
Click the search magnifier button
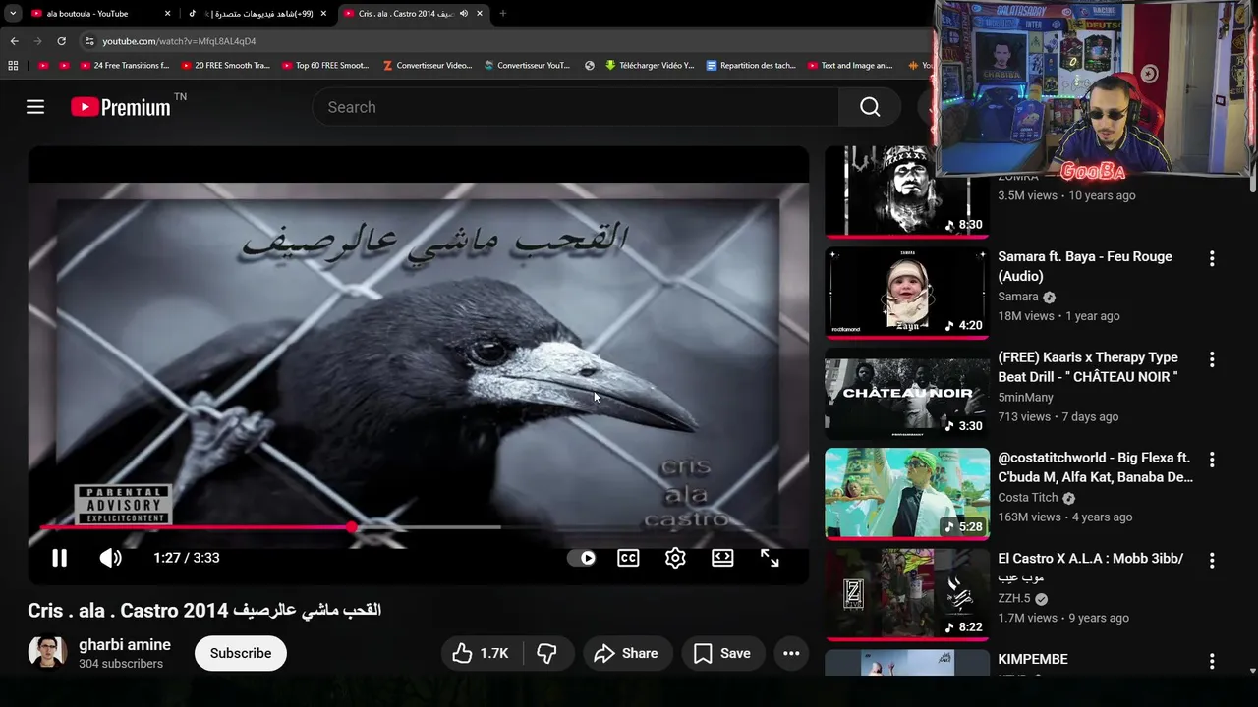pos(870,107)
